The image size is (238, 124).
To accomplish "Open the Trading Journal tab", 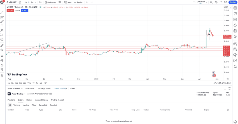I will coord(57,100).
